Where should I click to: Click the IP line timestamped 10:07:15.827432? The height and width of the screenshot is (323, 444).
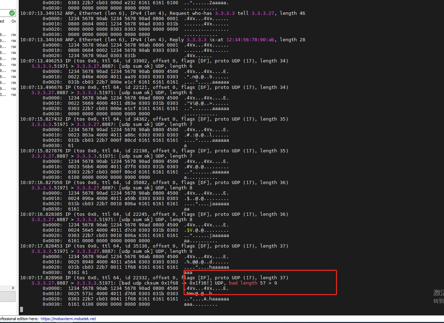(154, 119)
